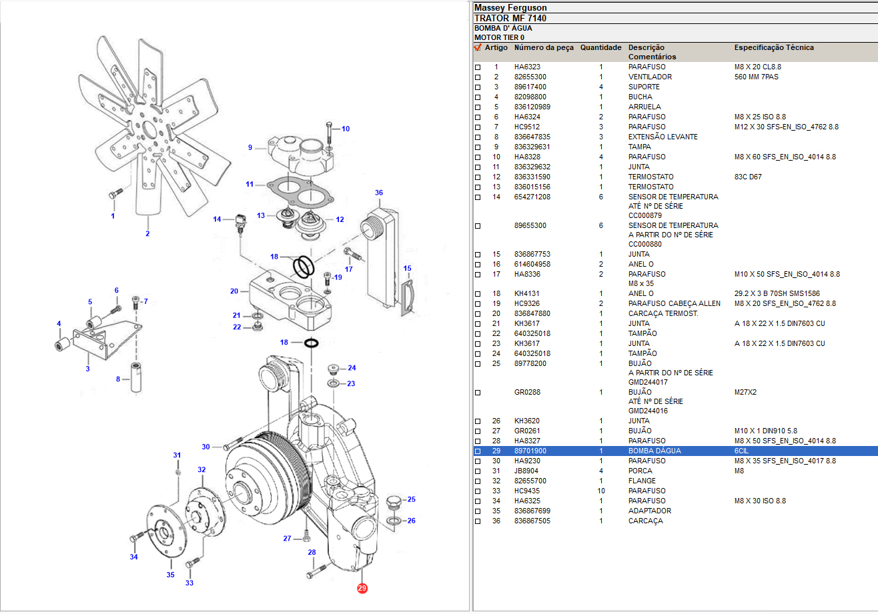
Task: Enable the checkbox for the 89655300 sensor row
Action: tap(477, 226)
